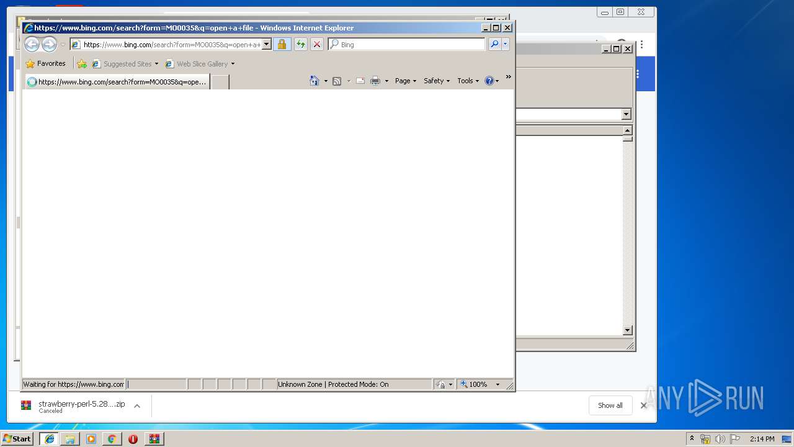Print the page with printer icon

(x=375, y=81)
